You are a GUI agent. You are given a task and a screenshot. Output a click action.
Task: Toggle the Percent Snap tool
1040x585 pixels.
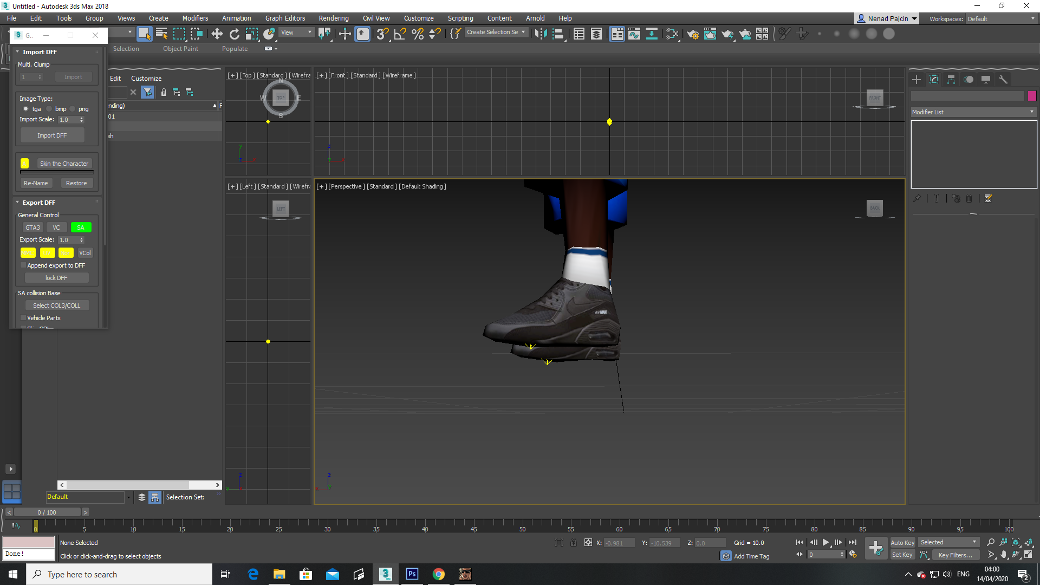(418, 34)
